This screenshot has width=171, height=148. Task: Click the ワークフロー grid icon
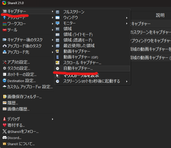4,24
